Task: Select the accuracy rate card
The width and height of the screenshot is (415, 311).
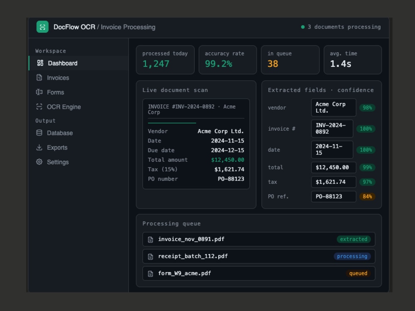Action: (x=227, y=60)
